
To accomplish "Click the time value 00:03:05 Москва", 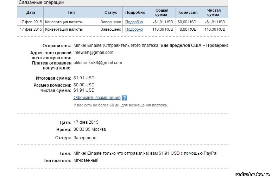I will point(90,129).
